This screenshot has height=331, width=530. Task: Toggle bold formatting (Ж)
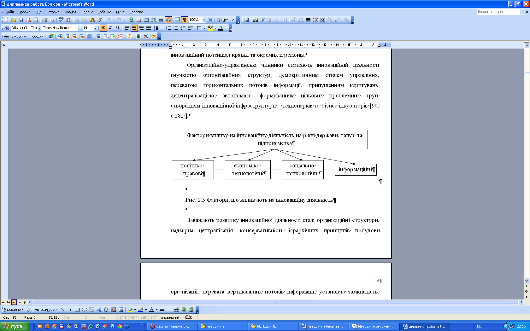[x=103, y=28]
